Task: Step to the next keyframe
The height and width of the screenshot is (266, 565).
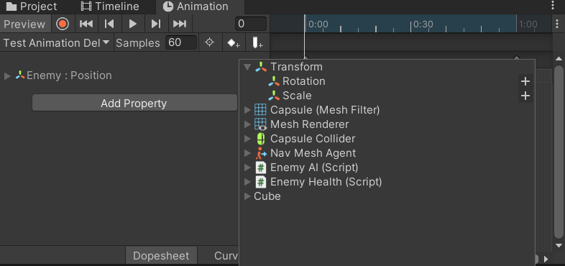Action: click(x=156, y=24)
